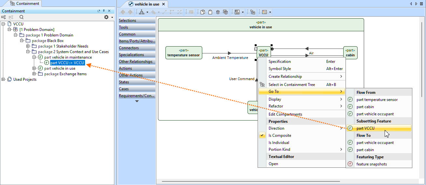This screenshot has height=185, width=426.
Task: Open the Specializations palette group
Action: (137, 55)
